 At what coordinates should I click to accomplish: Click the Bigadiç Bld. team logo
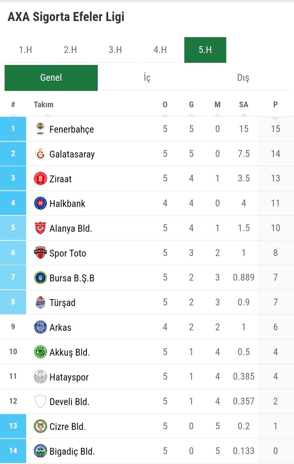(x=40, y=451)
